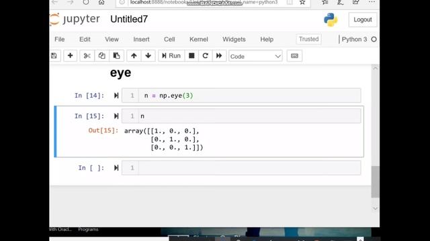Open the command palette keyboard icon
This screenshot has height=241, width=430.
click(294, 56)
